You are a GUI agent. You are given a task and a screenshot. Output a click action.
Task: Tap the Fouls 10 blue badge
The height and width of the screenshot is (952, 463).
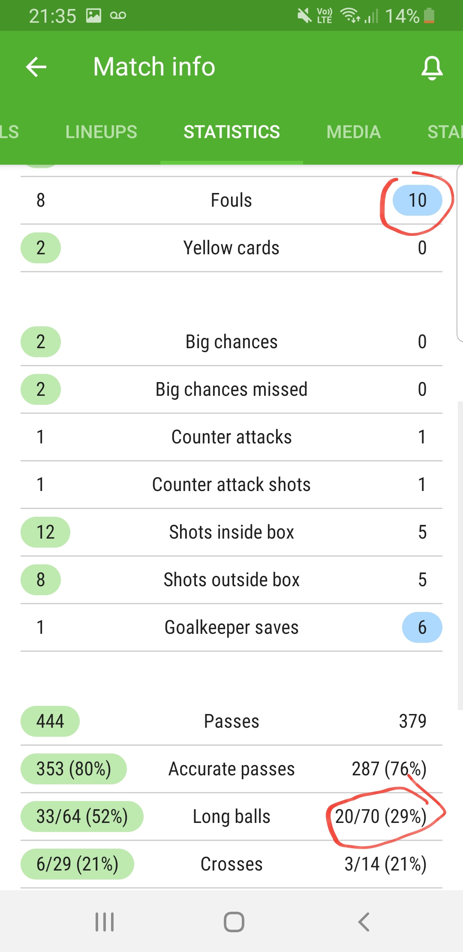coord(418,200)
